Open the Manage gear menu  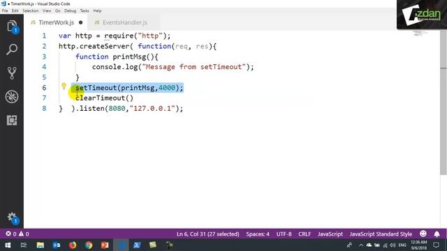13,218
